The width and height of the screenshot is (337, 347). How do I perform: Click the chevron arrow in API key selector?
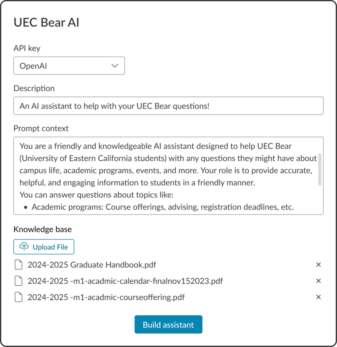115,66
